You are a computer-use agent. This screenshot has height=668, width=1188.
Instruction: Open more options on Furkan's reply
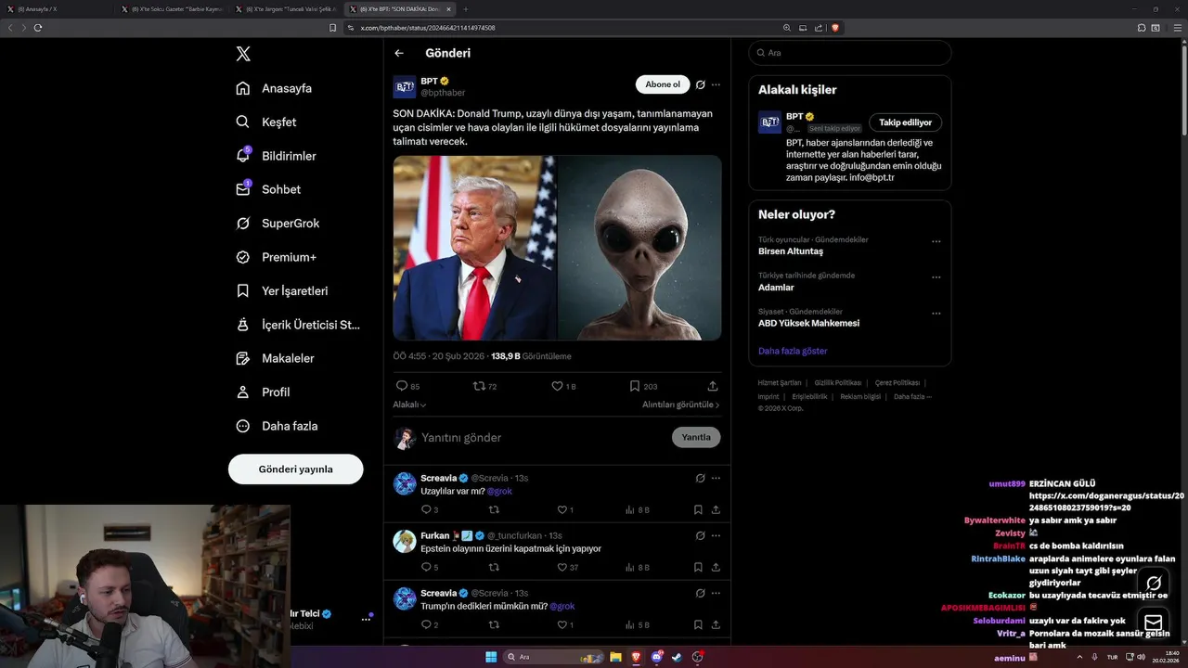(x=716, y=535)
